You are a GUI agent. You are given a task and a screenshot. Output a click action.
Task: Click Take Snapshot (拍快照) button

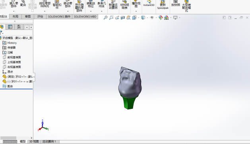(176, 4)
